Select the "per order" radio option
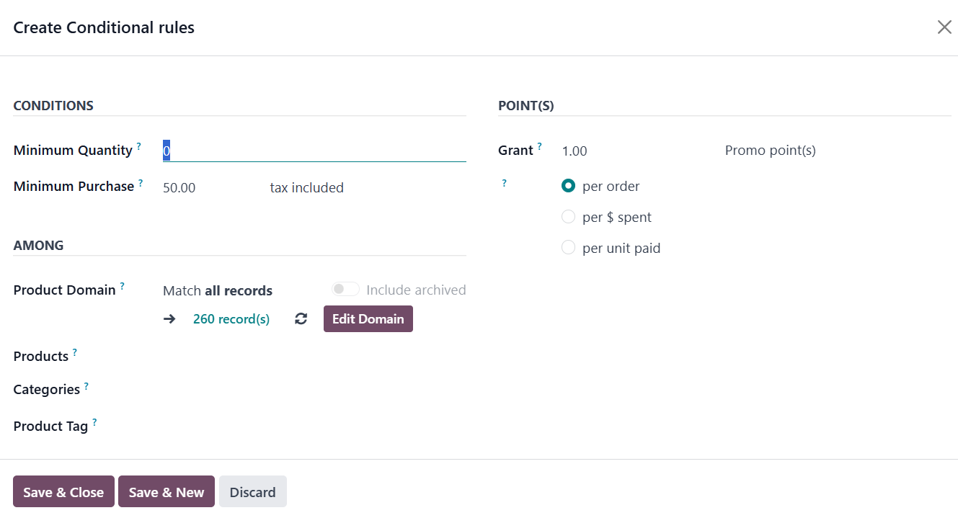Screen dimensions: 958x518 [x=568, y=186]
